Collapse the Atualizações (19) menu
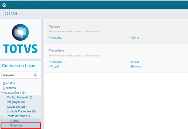 tap(14, 93)
